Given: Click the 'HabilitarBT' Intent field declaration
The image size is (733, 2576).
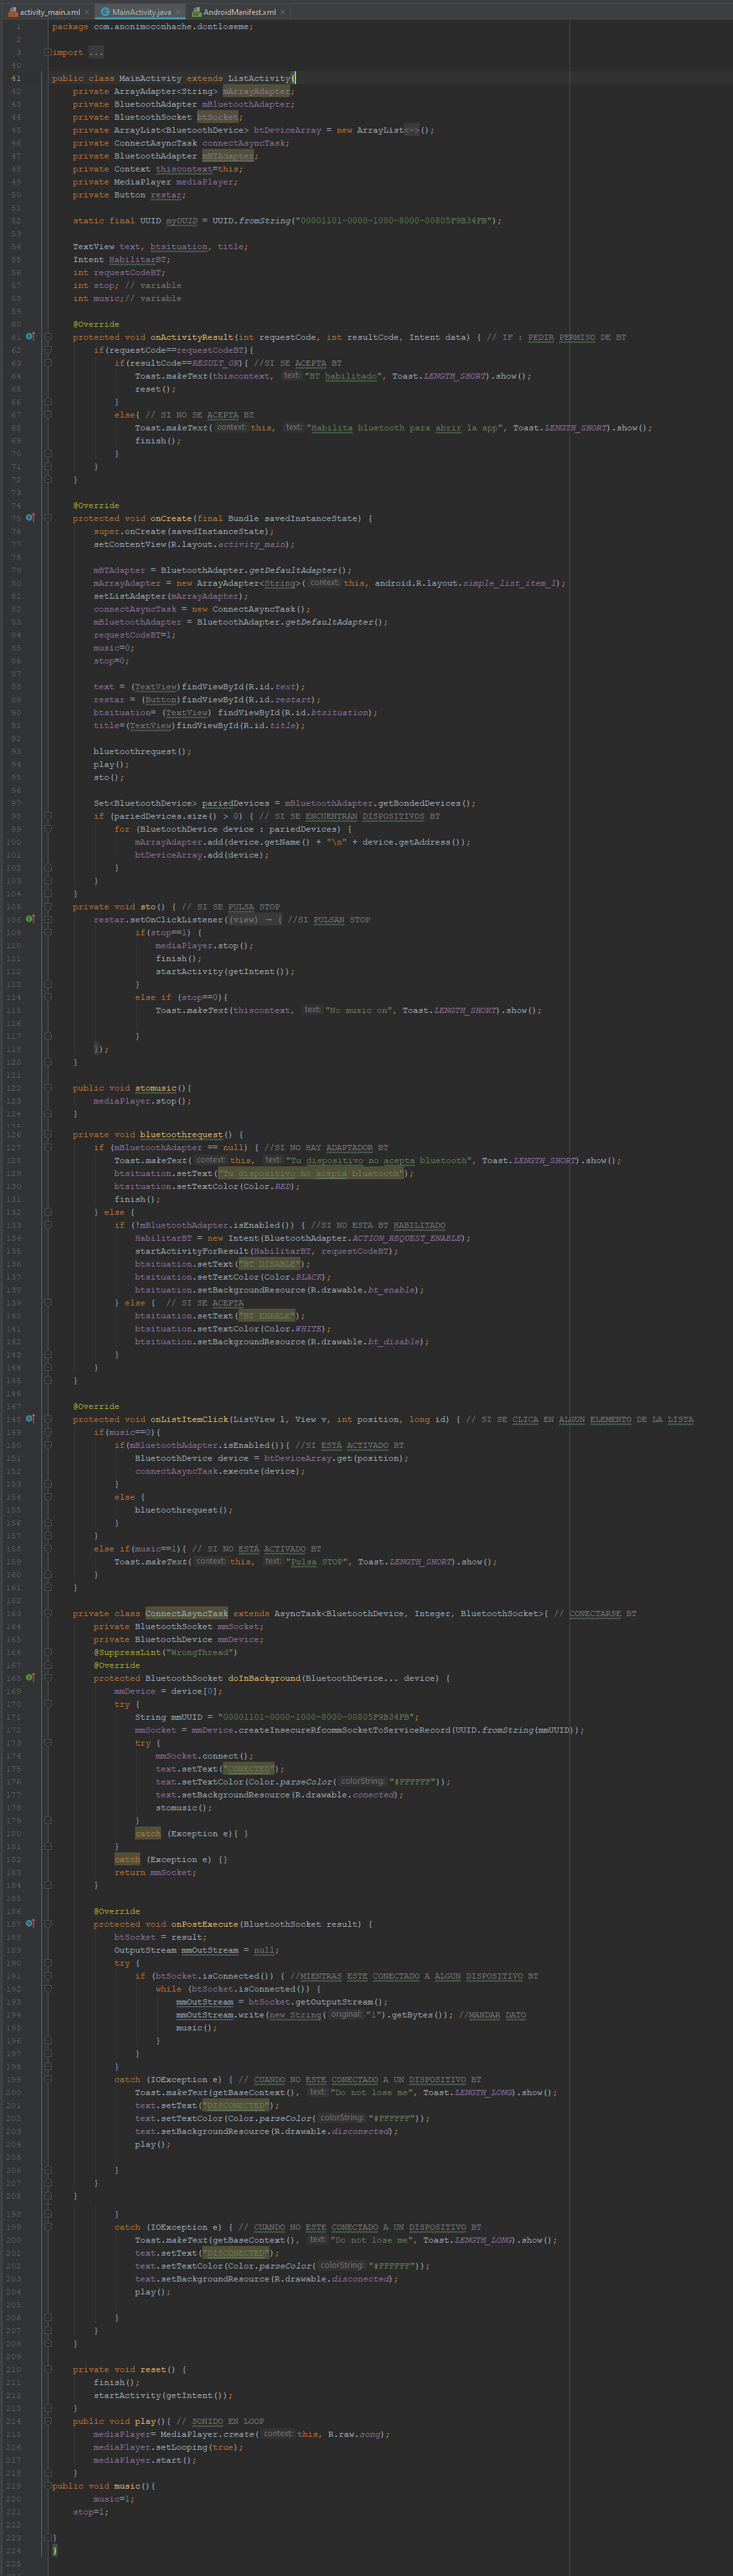Looking at the screenshot, I should 139,259.
